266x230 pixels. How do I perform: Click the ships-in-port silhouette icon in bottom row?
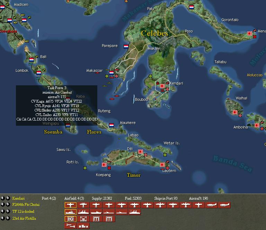tap(83, 226)
